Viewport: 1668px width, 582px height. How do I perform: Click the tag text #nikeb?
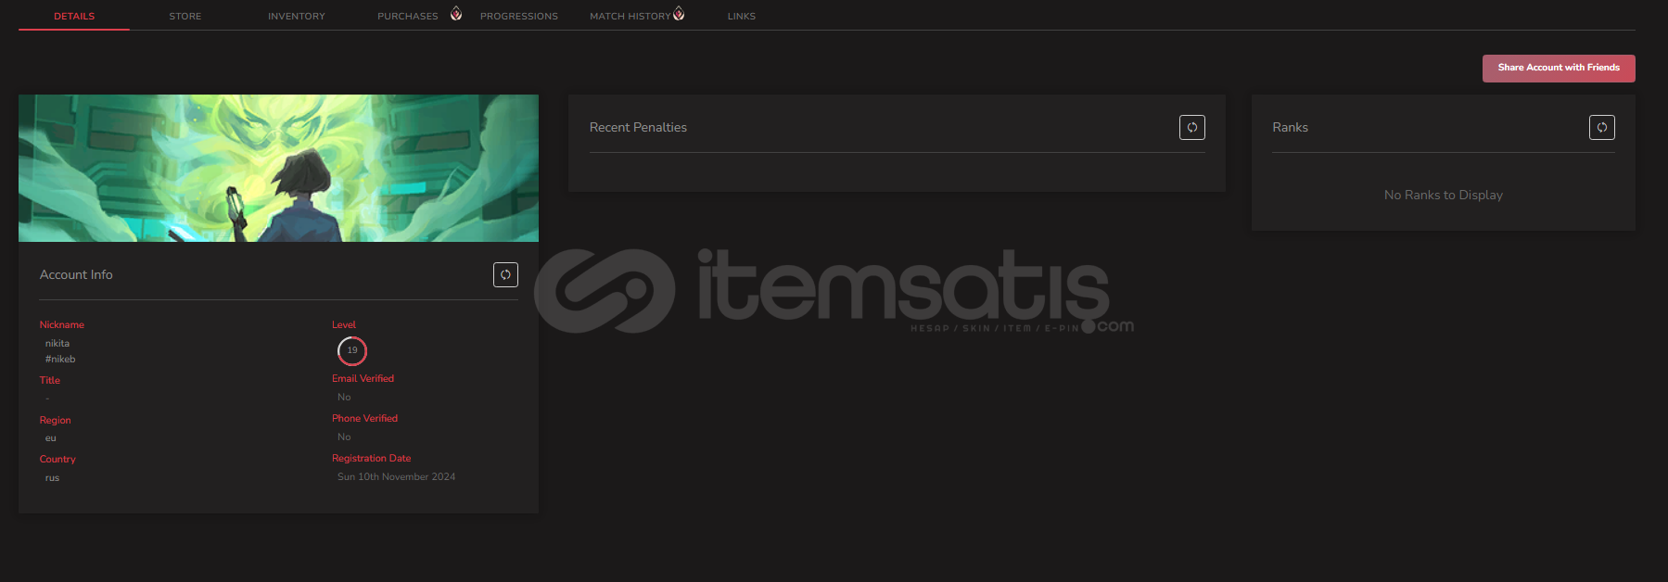tap(60, 359)
